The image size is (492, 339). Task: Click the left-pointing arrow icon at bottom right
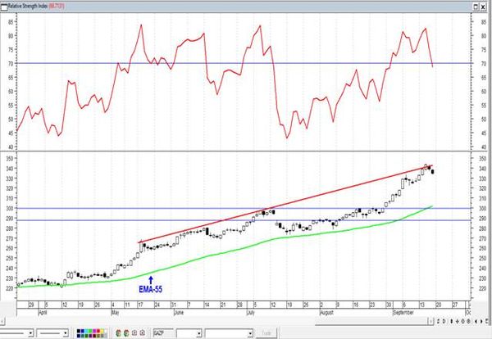476,321
